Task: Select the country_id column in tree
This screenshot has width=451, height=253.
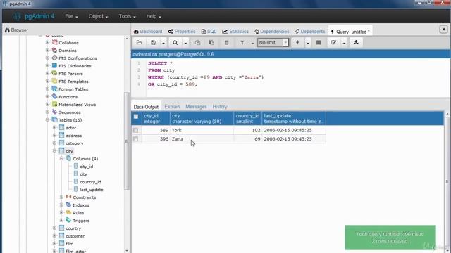Action: click(x=90, y=182)
